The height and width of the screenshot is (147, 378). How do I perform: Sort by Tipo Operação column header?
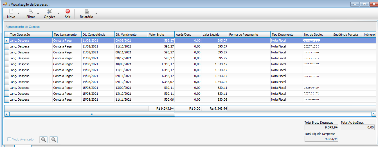click(31, 35)
